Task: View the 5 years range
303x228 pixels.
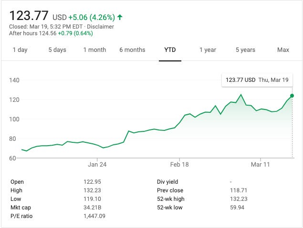Action: (245, 50)
